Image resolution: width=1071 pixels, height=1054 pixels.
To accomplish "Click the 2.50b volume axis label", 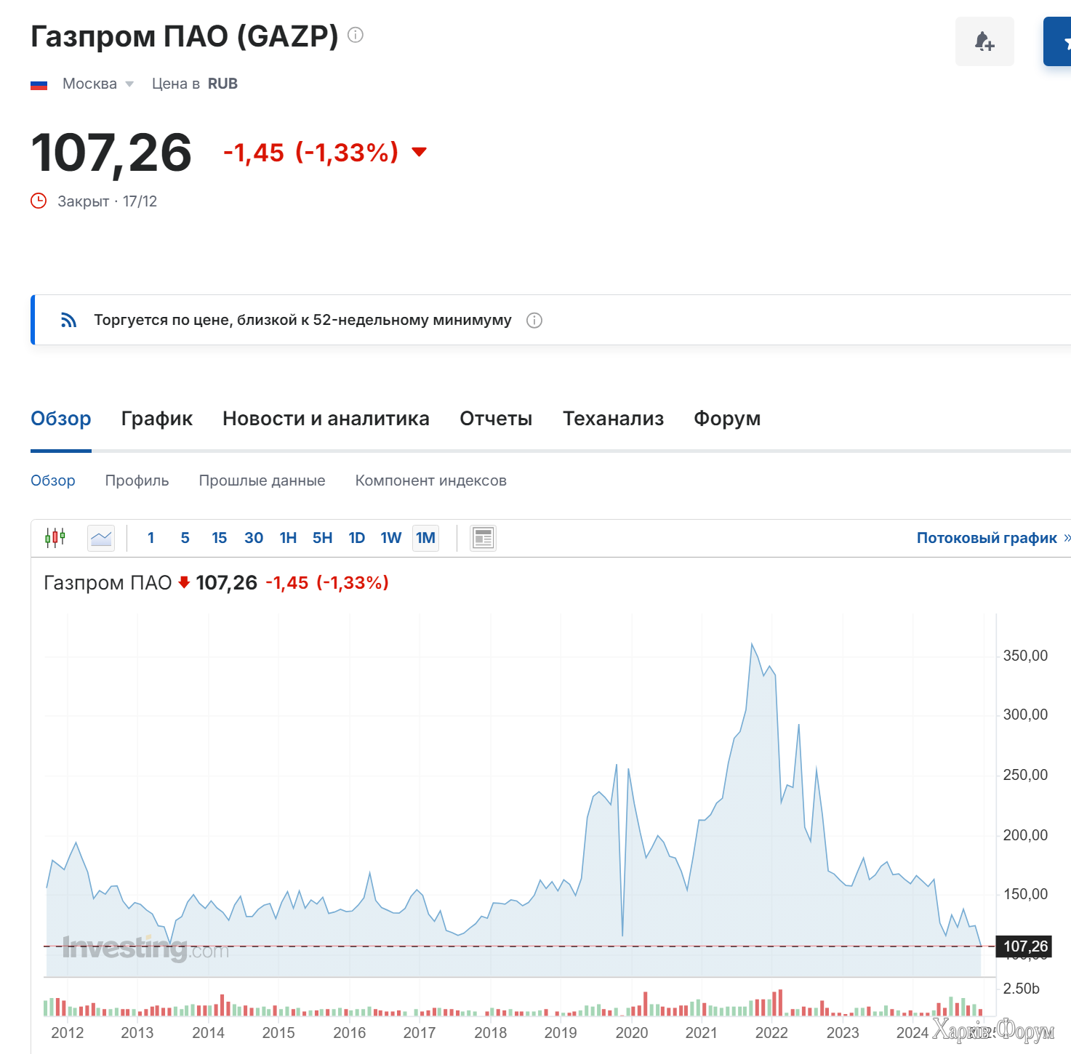I will click(x=1021, y=989).
